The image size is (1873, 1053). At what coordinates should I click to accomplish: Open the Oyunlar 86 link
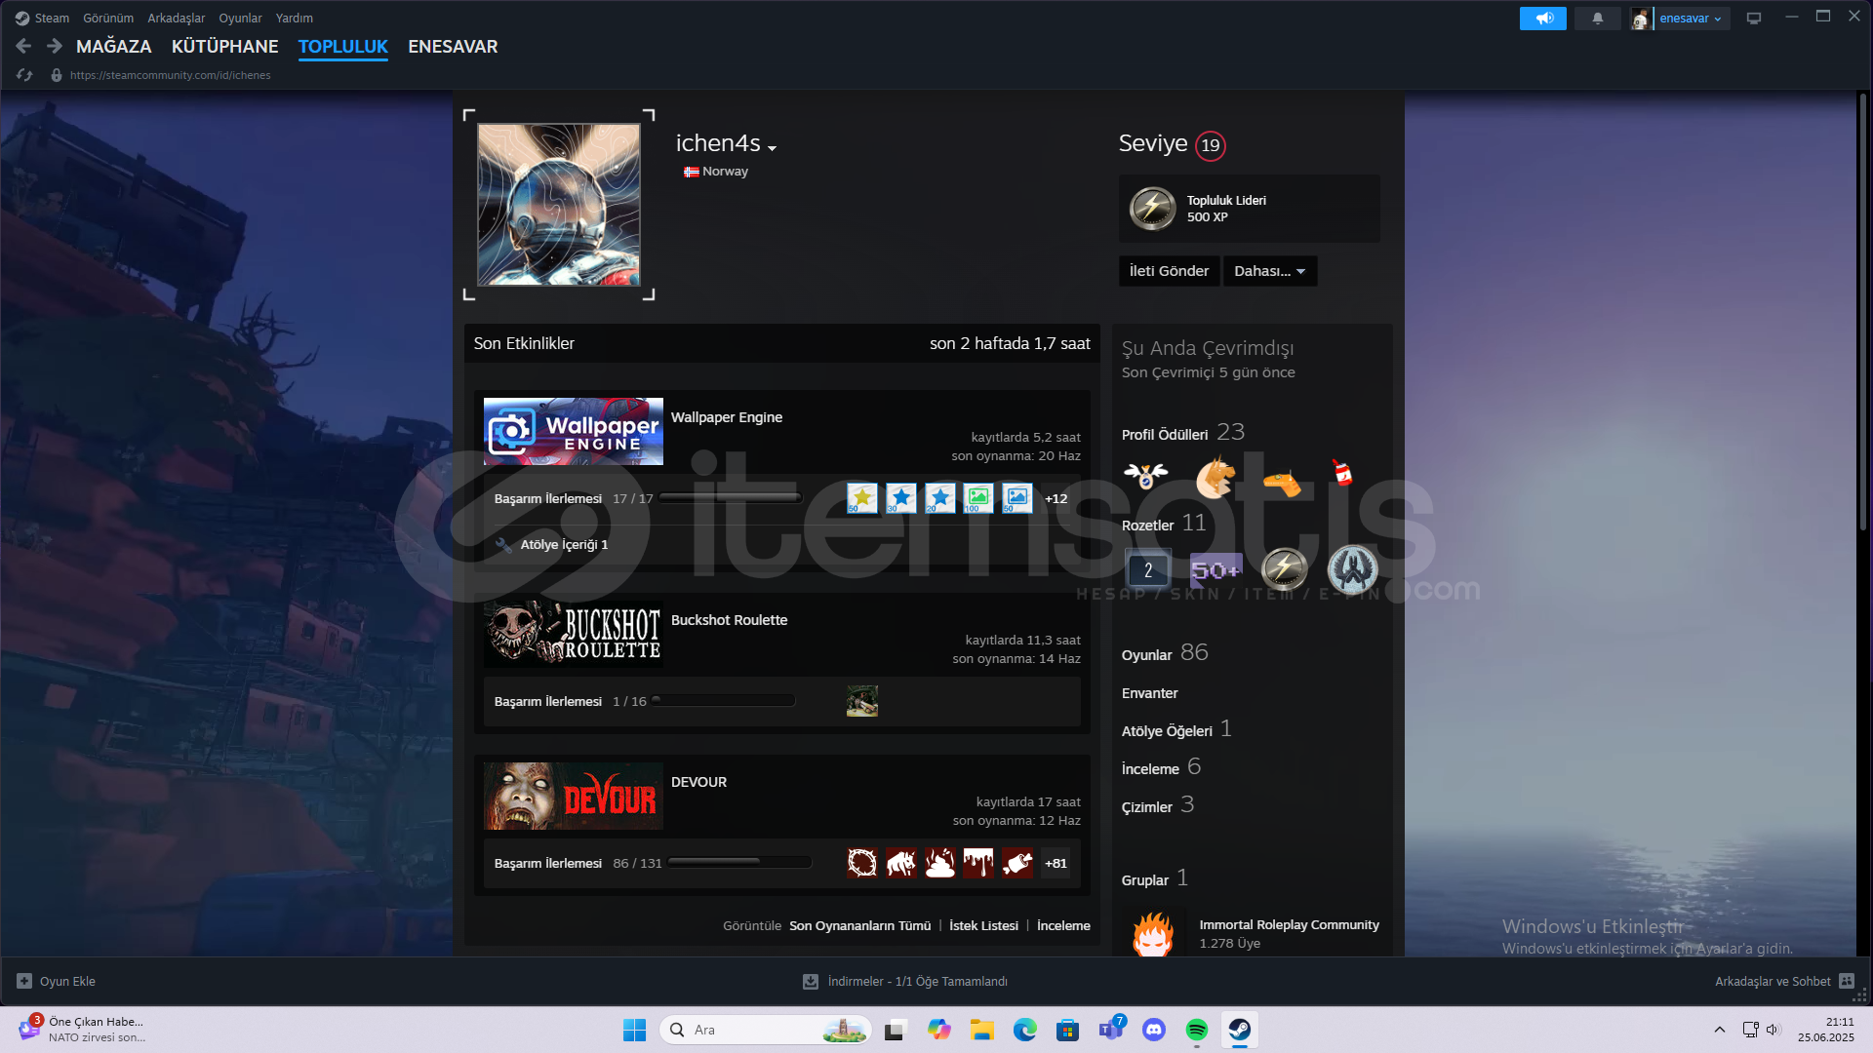pos(1165,653)
